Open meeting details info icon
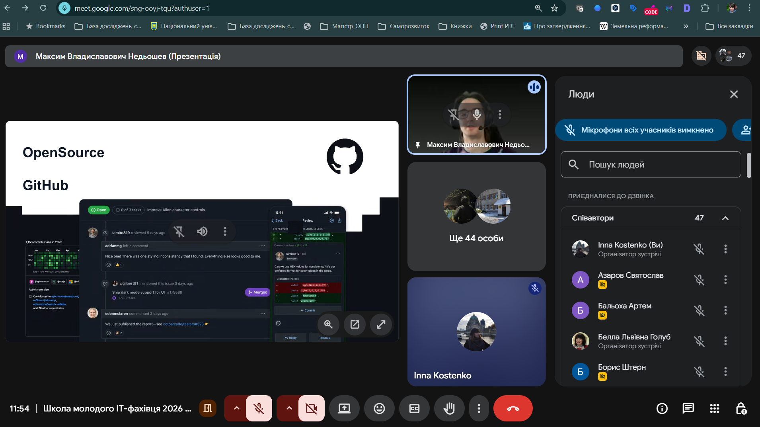This screenshot has height=427, width=760. [x=662, y=408]
